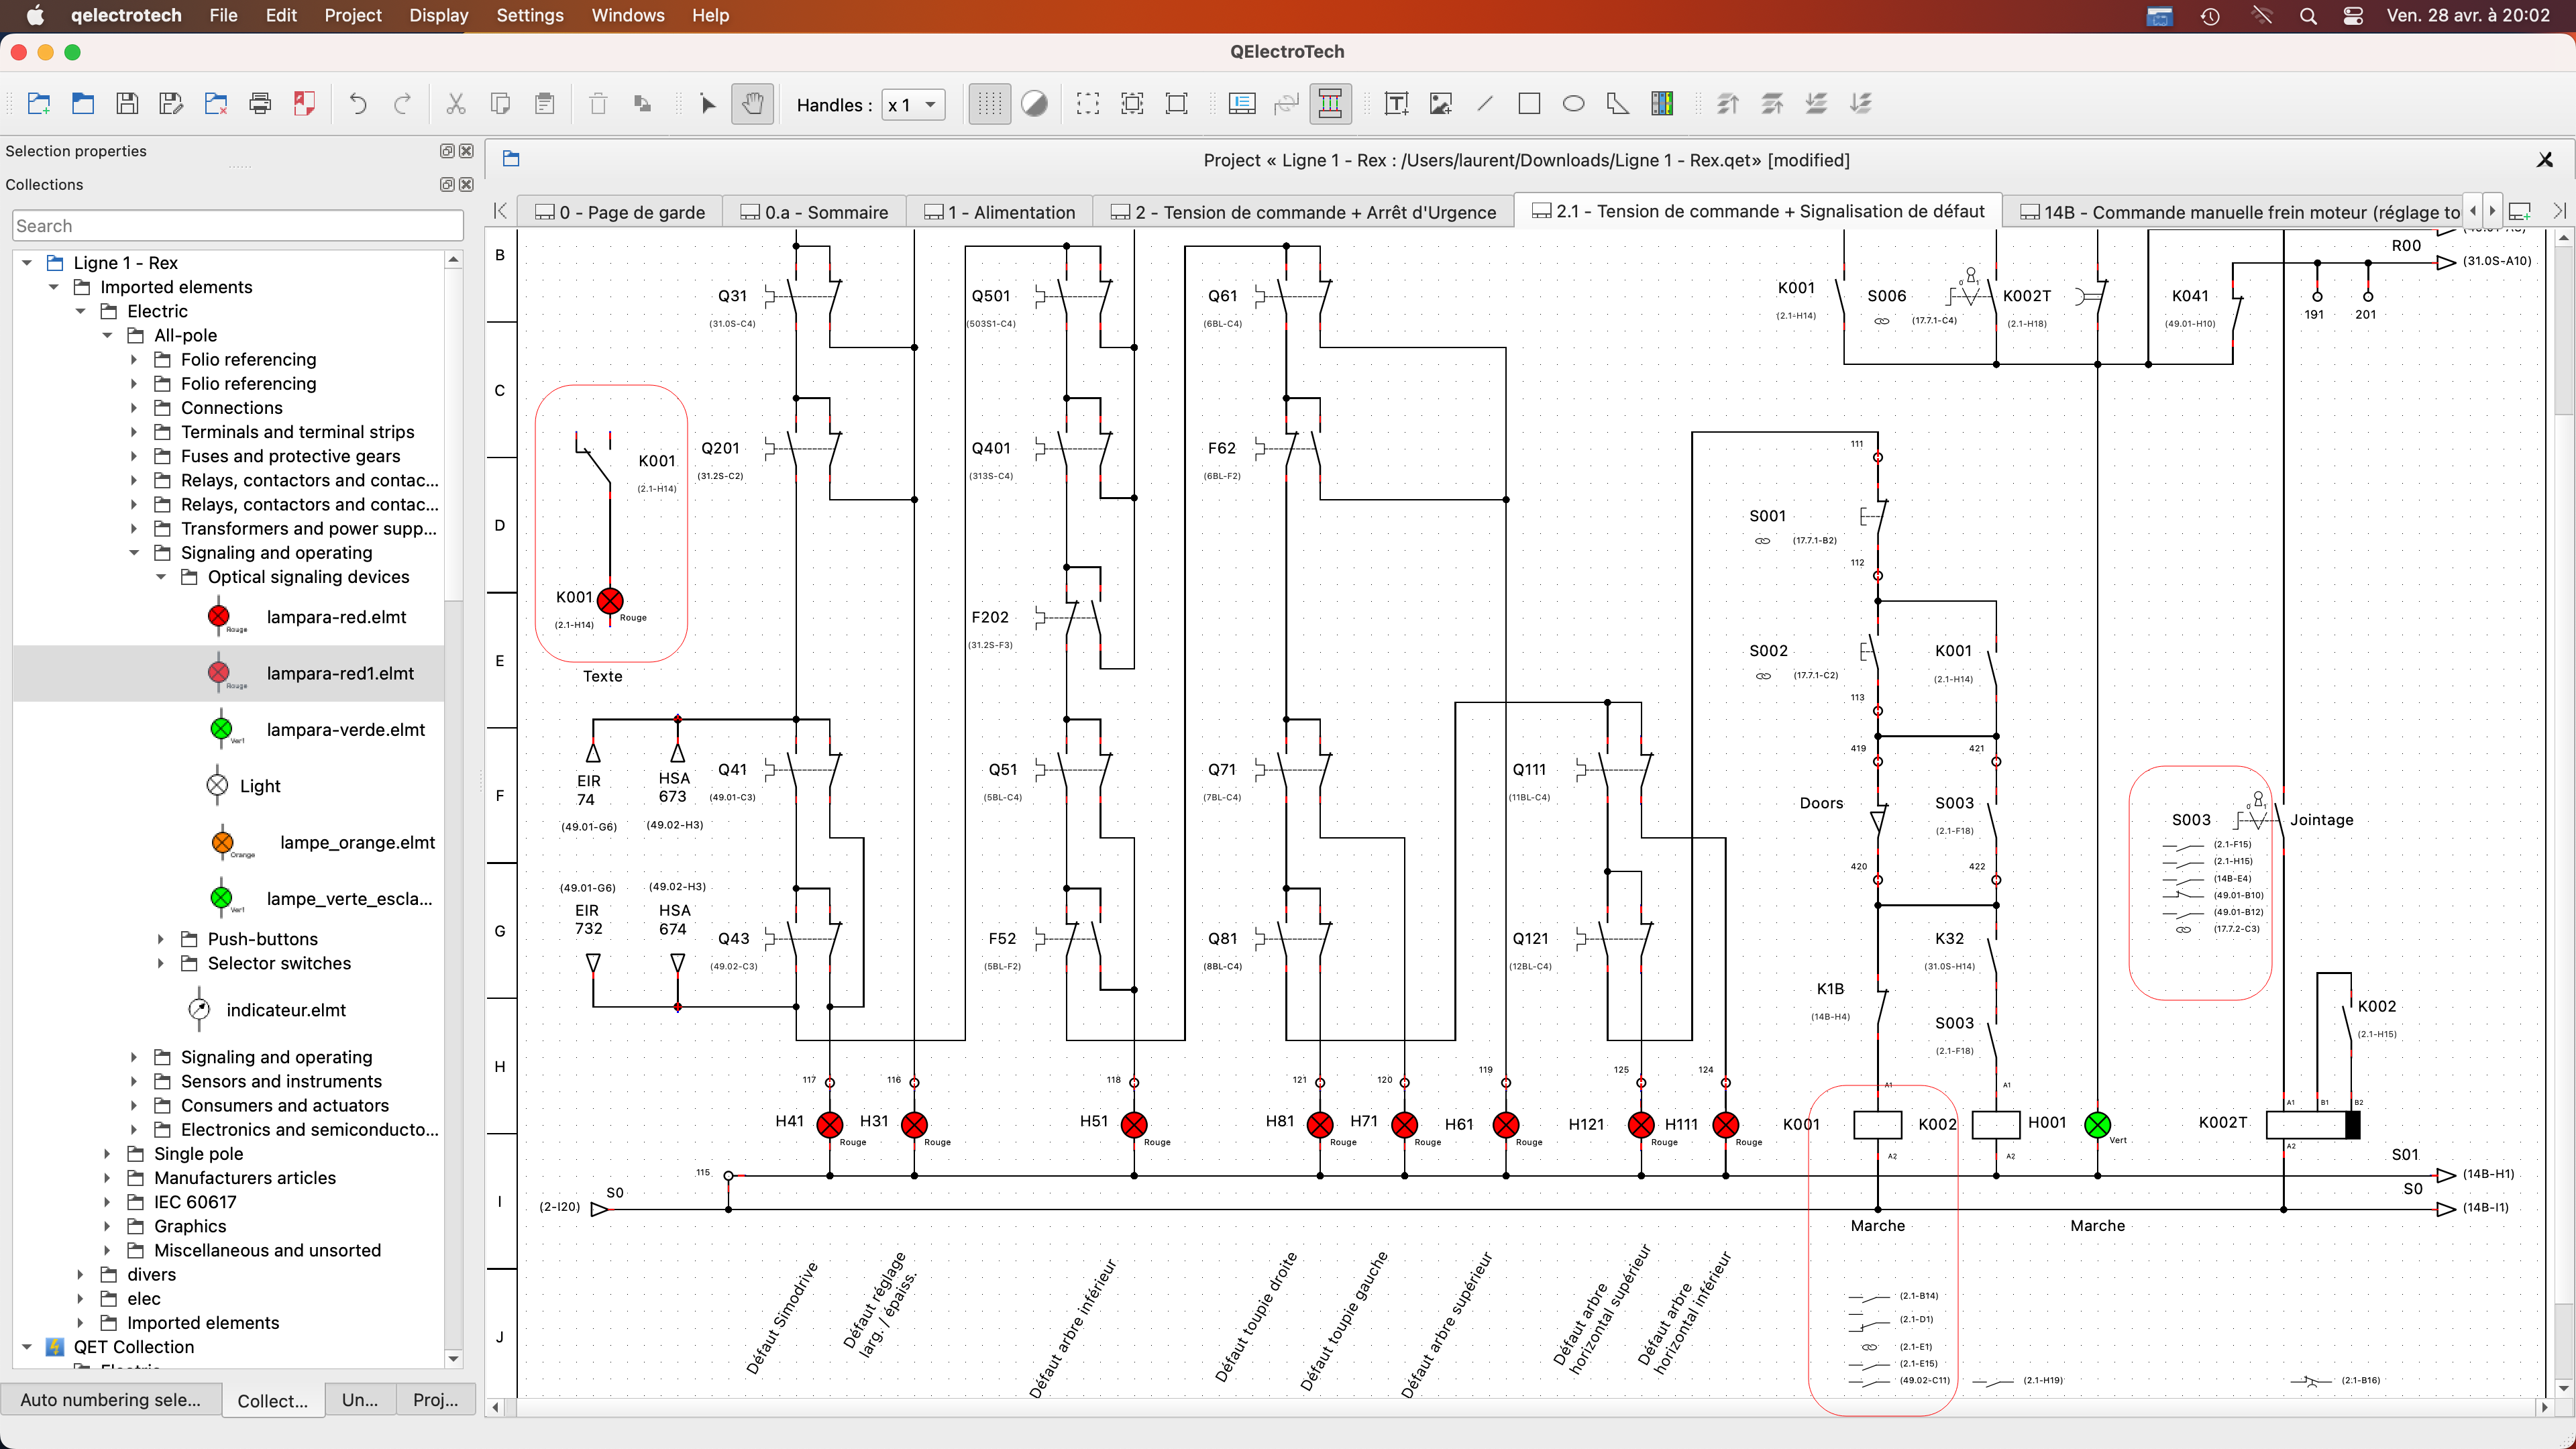Float the Selection properties panel

pos(447,151)
